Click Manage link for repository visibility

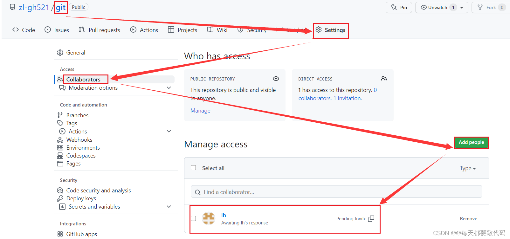pyautogui.click(x=200, y=111)
